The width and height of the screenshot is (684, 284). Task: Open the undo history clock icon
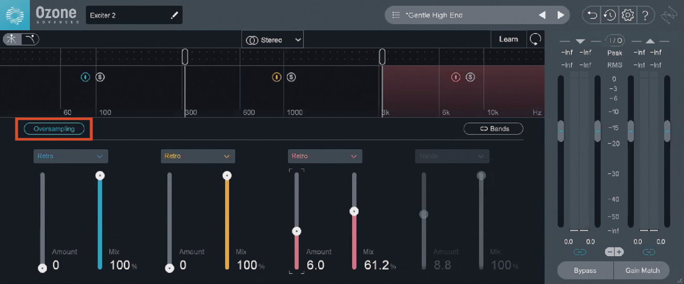pos(610,15)
